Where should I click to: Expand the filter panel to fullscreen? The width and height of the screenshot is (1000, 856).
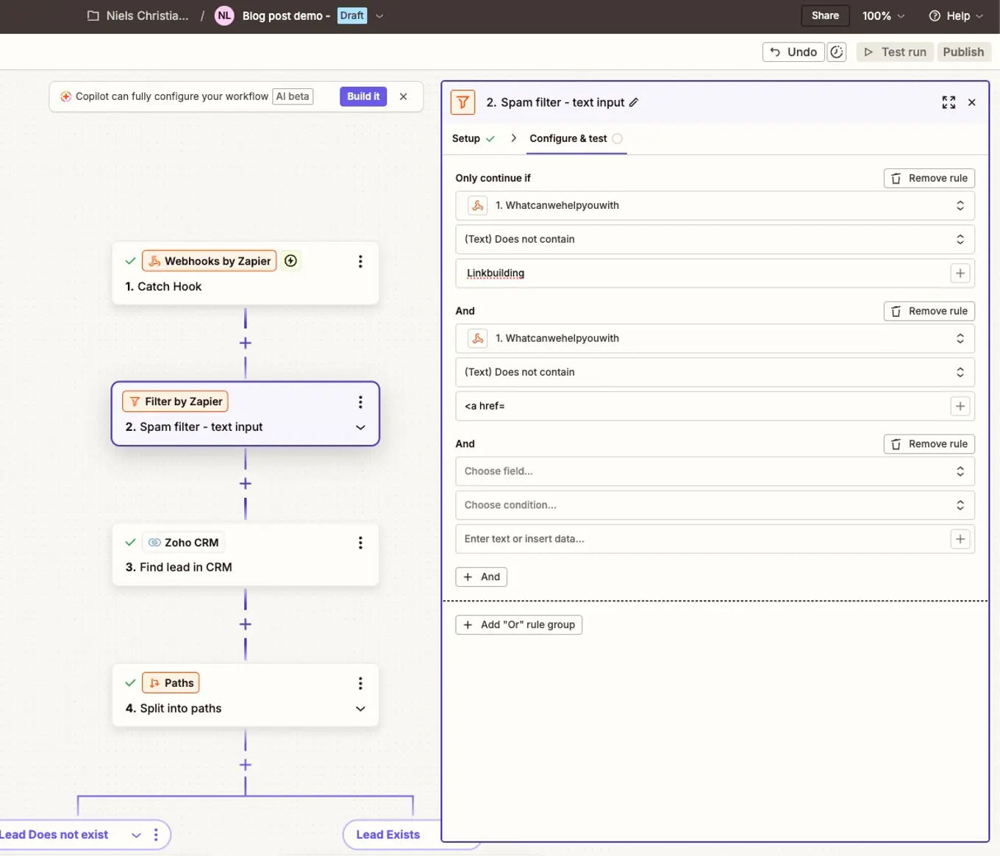coord(949,102)
